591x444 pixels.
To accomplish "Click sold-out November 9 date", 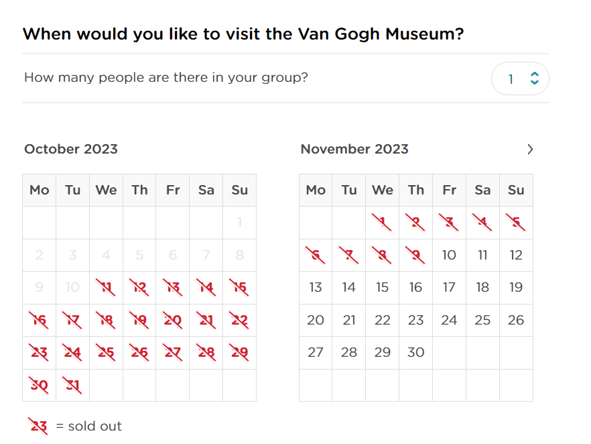I will 415,255.
